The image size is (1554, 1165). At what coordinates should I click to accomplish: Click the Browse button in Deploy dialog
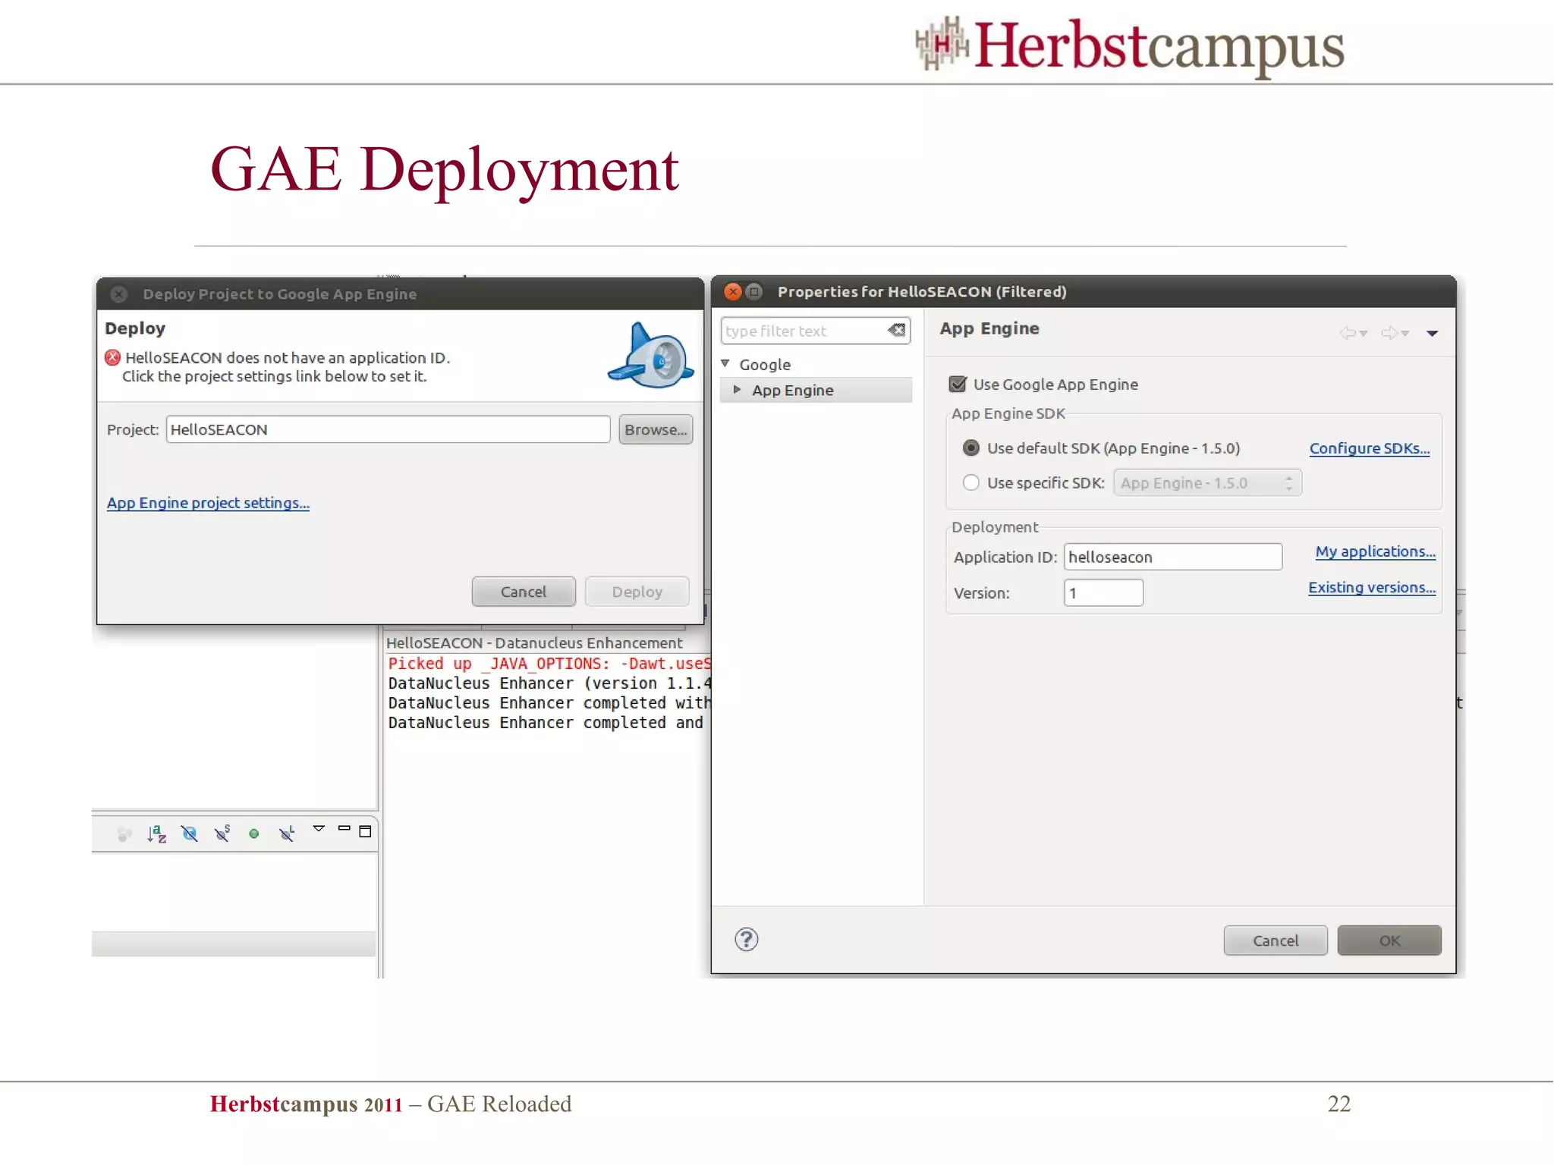656,429
